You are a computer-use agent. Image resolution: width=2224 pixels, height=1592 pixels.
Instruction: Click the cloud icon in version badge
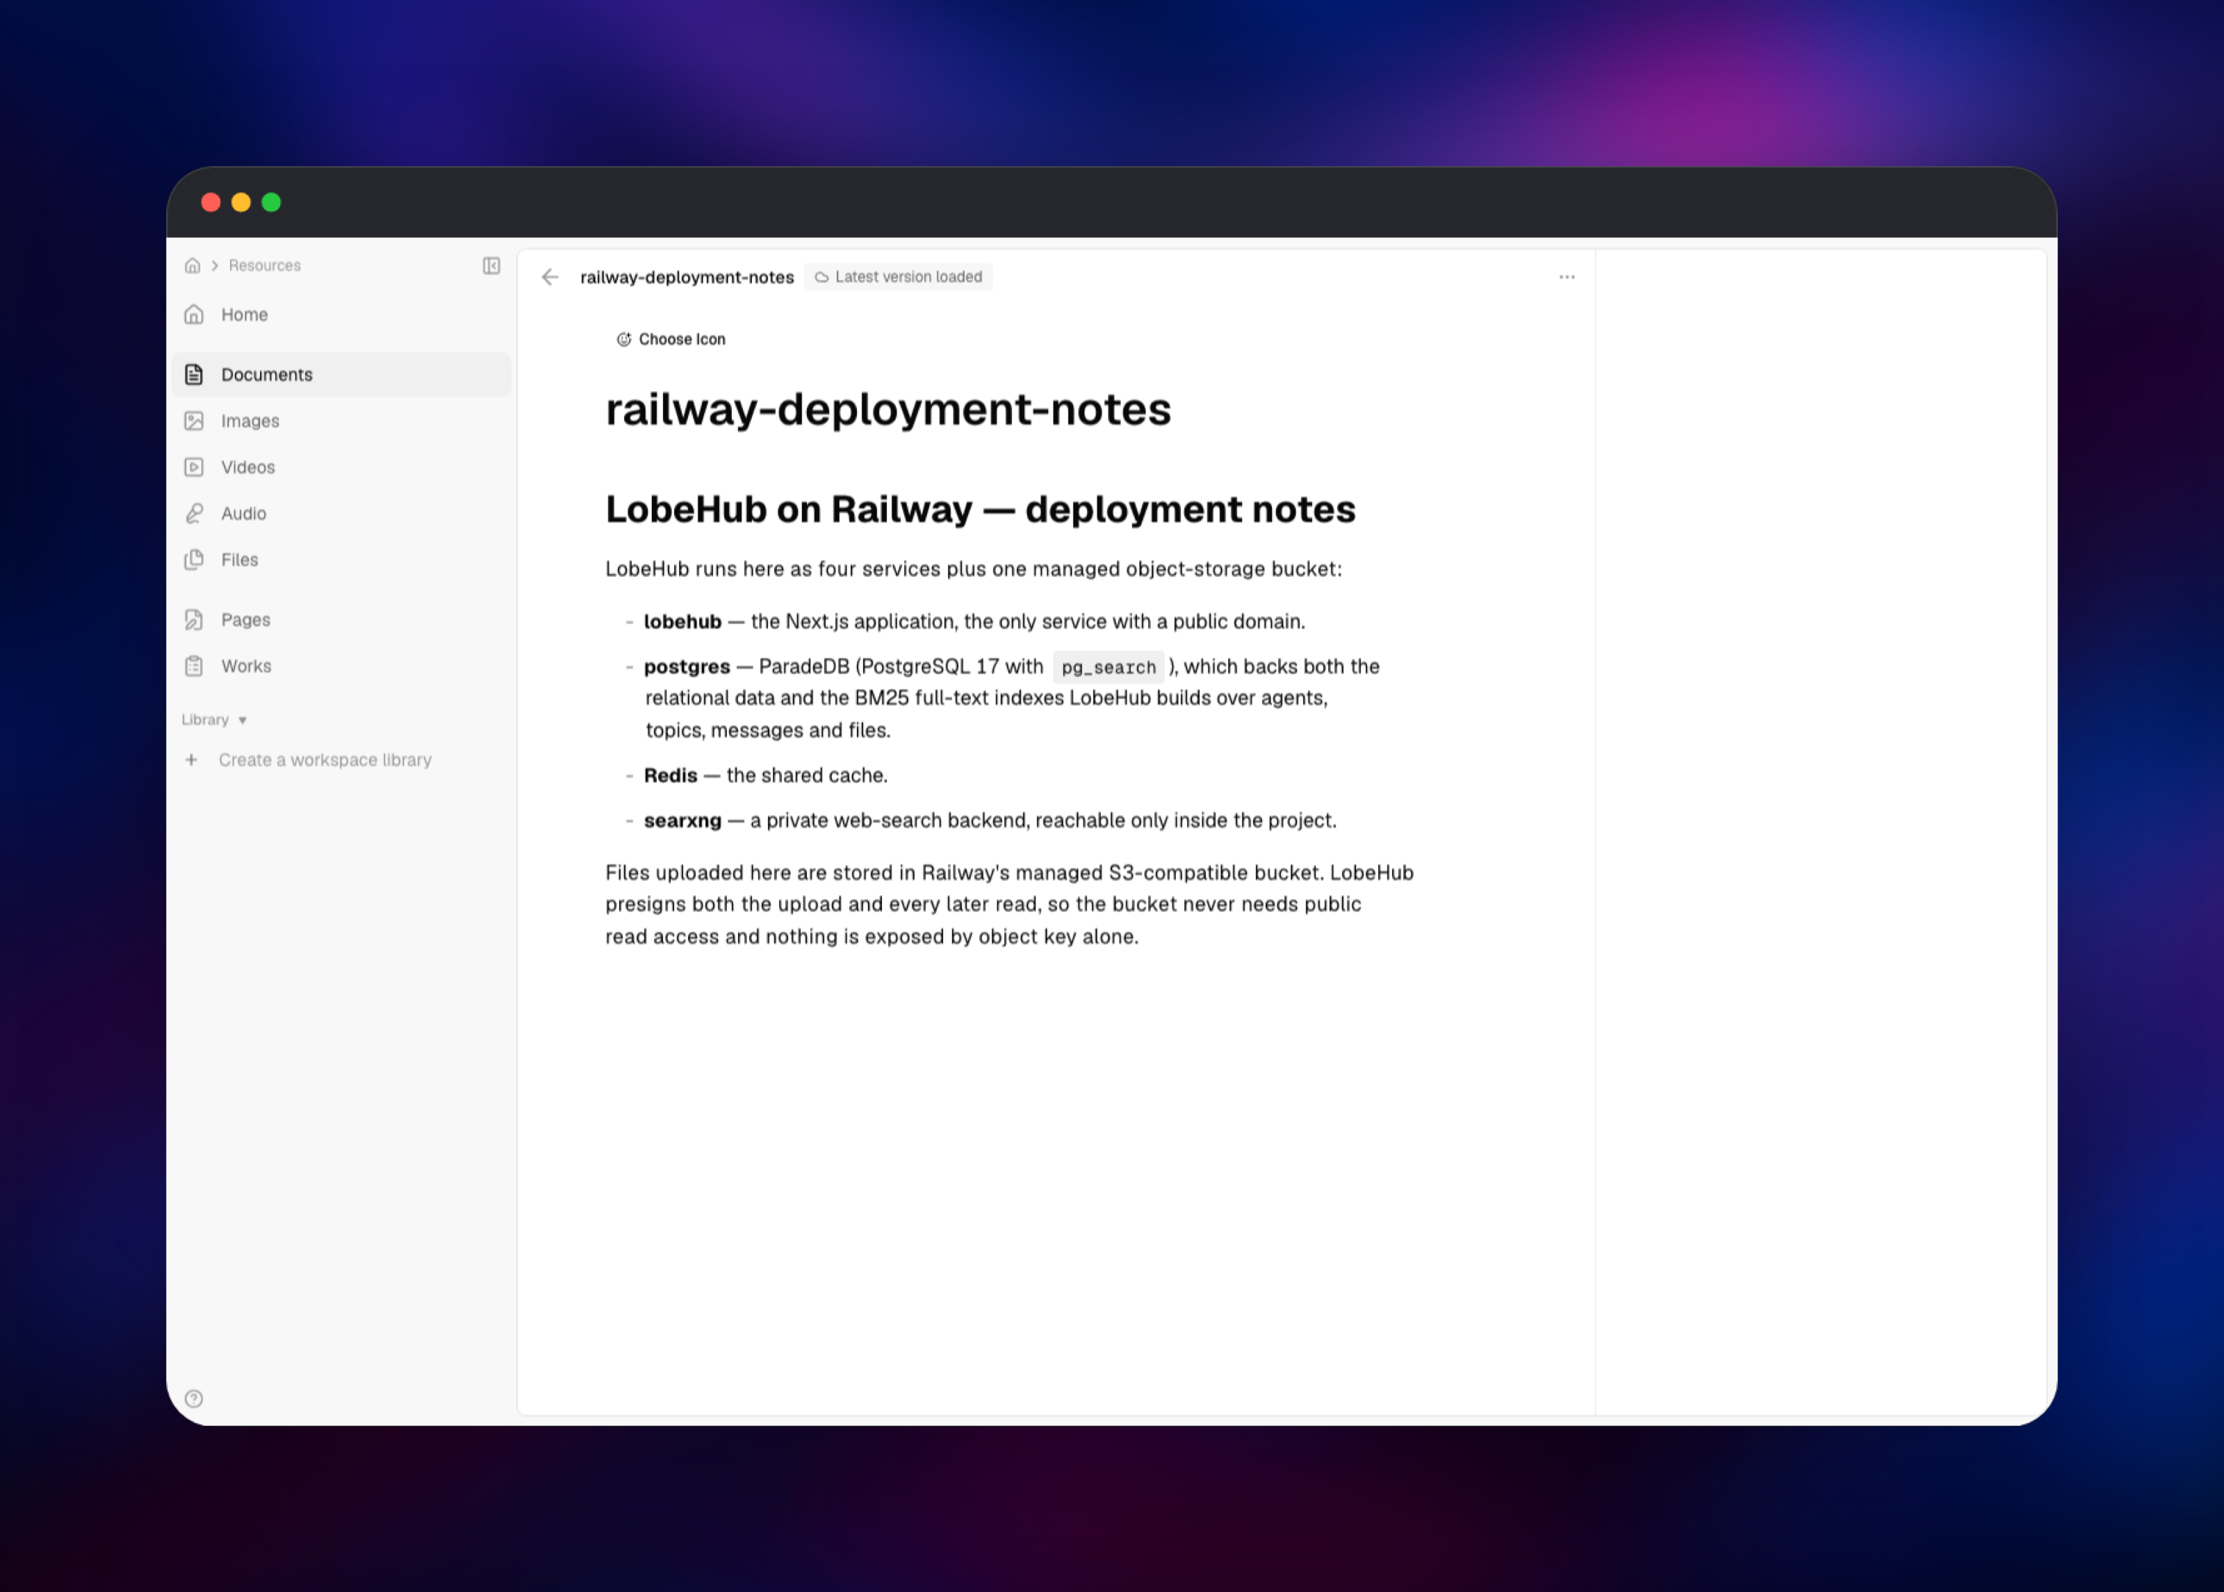pos(821,277)
